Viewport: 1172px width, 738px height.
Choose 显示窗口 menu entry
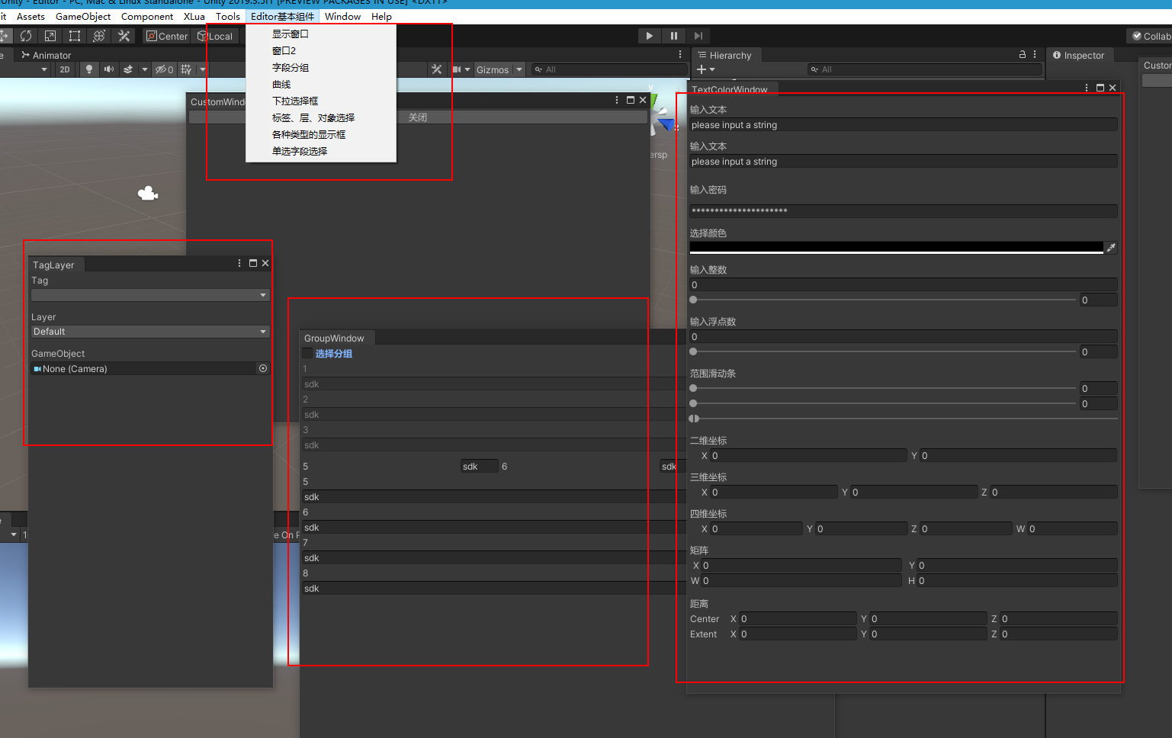click(x=321, y=34)
